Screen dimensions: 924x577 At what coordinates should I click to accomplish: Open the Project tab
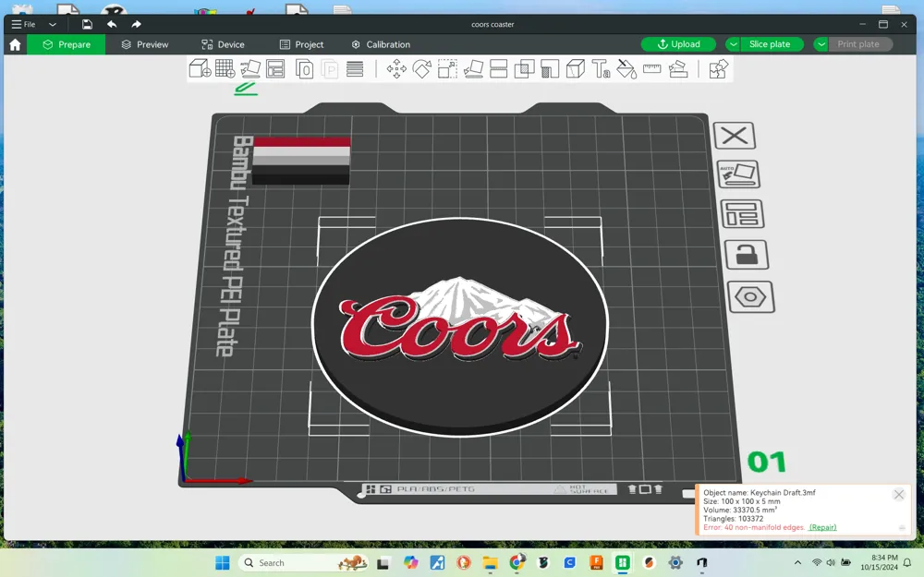[302, 44]
